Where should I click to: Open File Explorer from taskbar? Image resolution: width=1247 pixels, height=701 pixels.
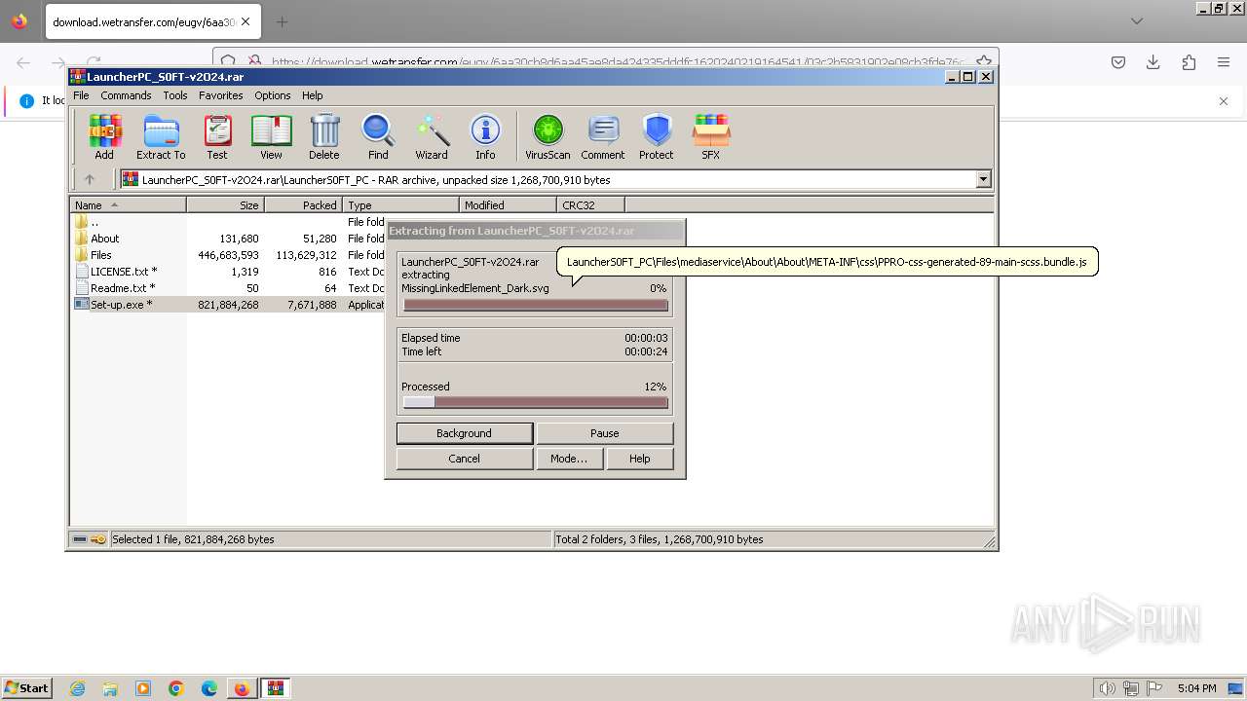pyautogui.click(x=110, y=688)
